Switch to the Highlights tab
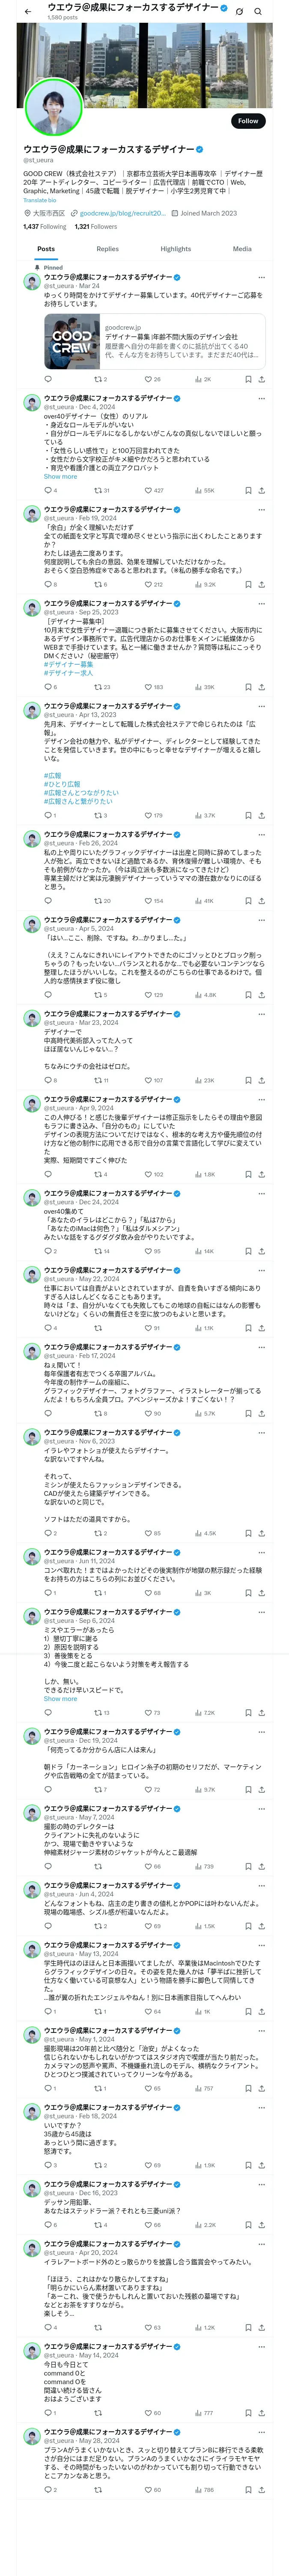The height and width of the screenshot is (2576, 289). pyautogui.click(x=176, y=249)
